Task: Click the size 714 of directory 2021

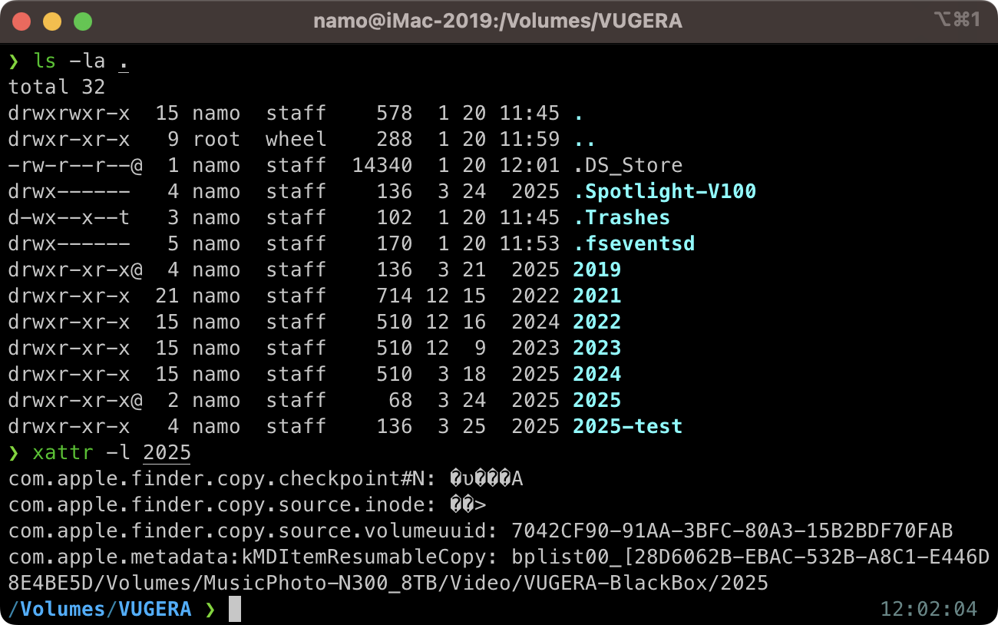Action: pos(394,296)
